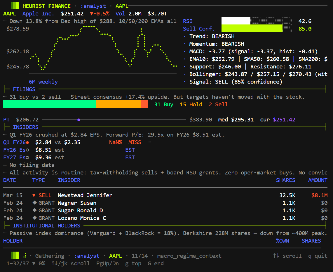Click the TYPE column header
Screen dimensions: 333x272
coord(39,180)
